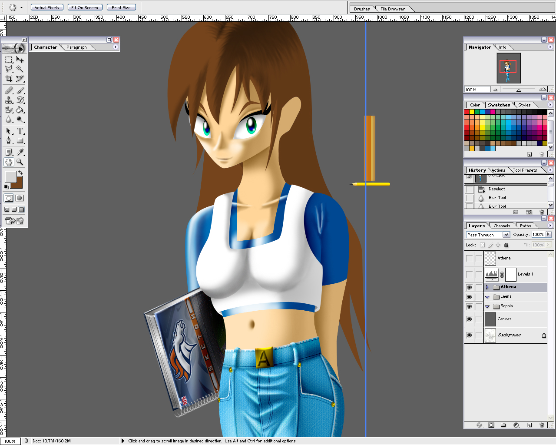Create new layer set folder icon

pyautogui.click(x=503, y=425)
